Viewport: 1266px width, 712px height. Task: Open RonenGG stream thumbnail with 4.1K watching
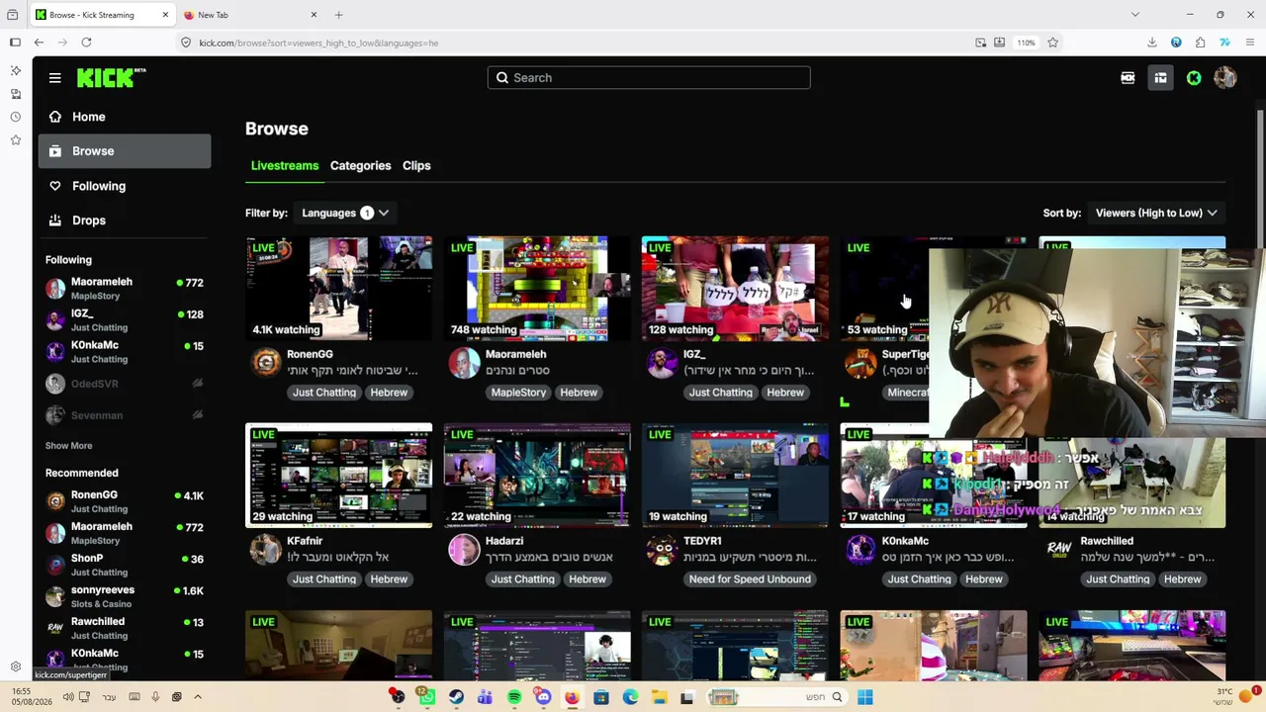pos(338,288)
